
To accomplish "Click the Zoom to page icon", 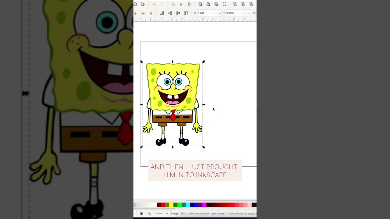I will click(x=216, y=4).
